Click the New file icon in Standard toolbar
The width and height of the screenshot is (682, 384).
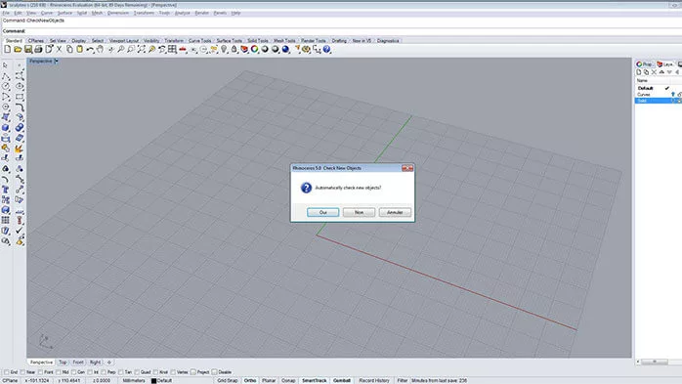point(8,50)
